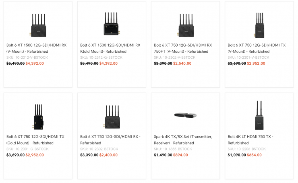
Task: Follow the Bolt 6 XT 1500 RX (Gold Mount) title
Action: click(110, 48)
